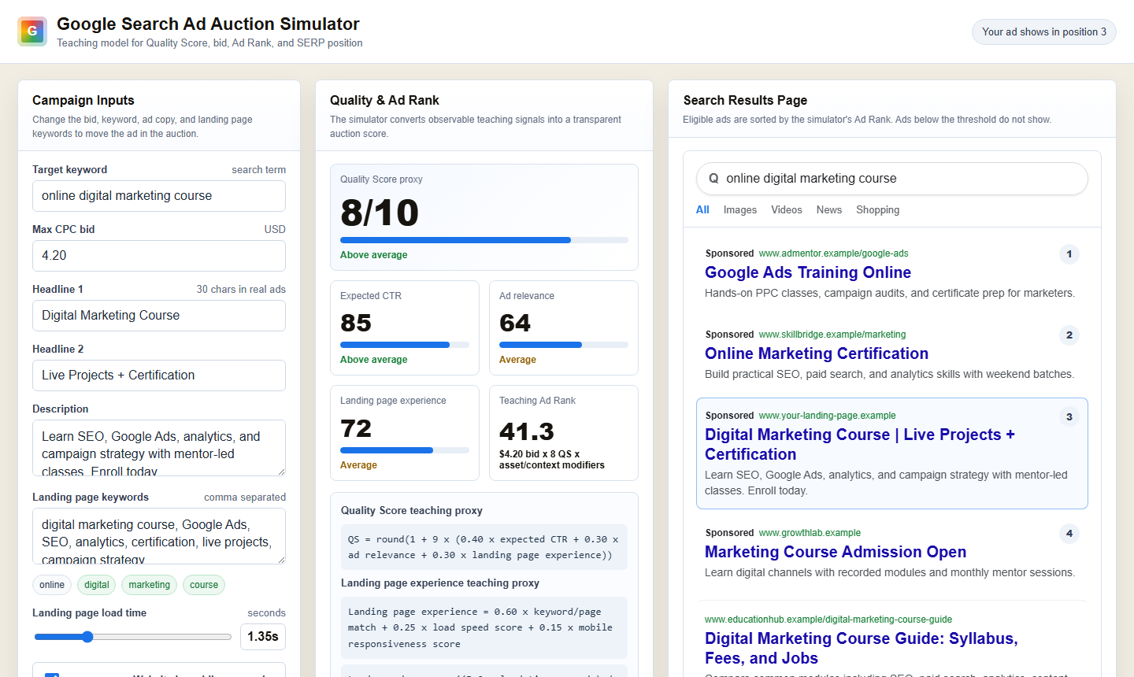Click the '$4.20 bid x 8 QS' modifier text
1134x677 pixels.
552,460
